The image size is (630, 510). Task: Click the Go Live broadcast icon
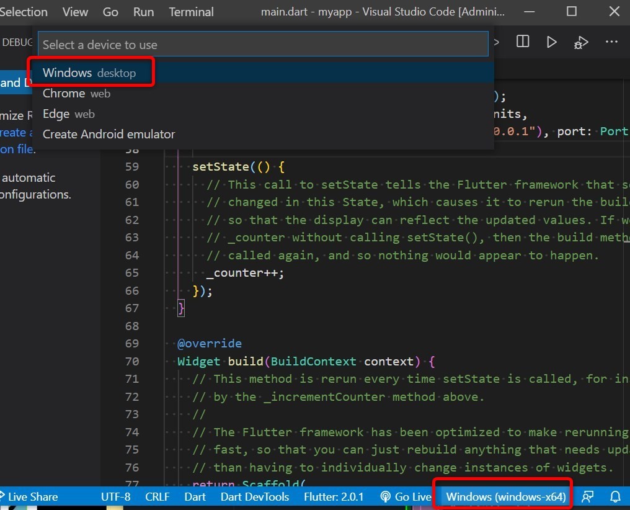pyautogui.click(x=385, y=497)
